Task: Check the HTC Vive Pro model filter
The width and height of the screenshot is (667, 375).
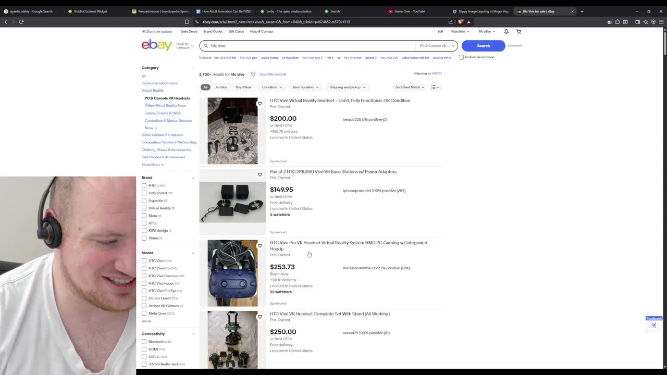Action: click(x=144, y=268)
